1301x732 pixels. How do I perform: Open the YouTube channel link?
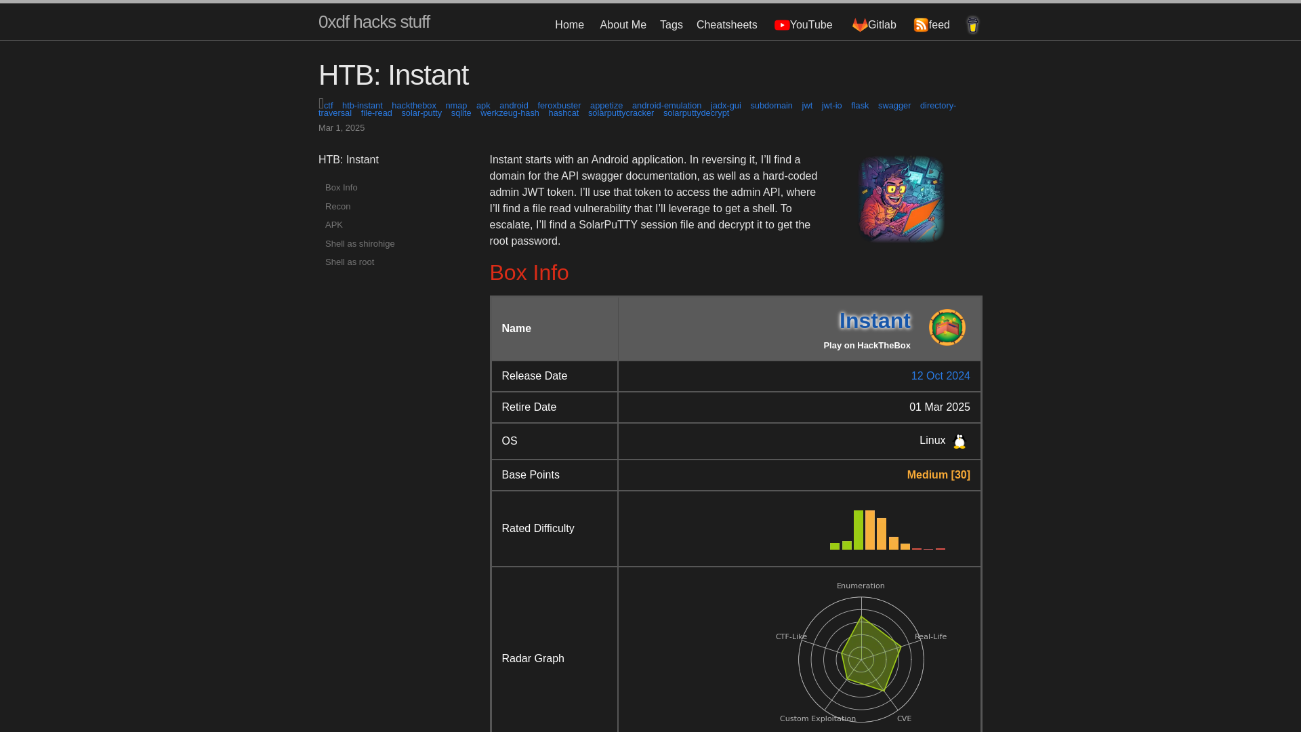coord(811,25)
